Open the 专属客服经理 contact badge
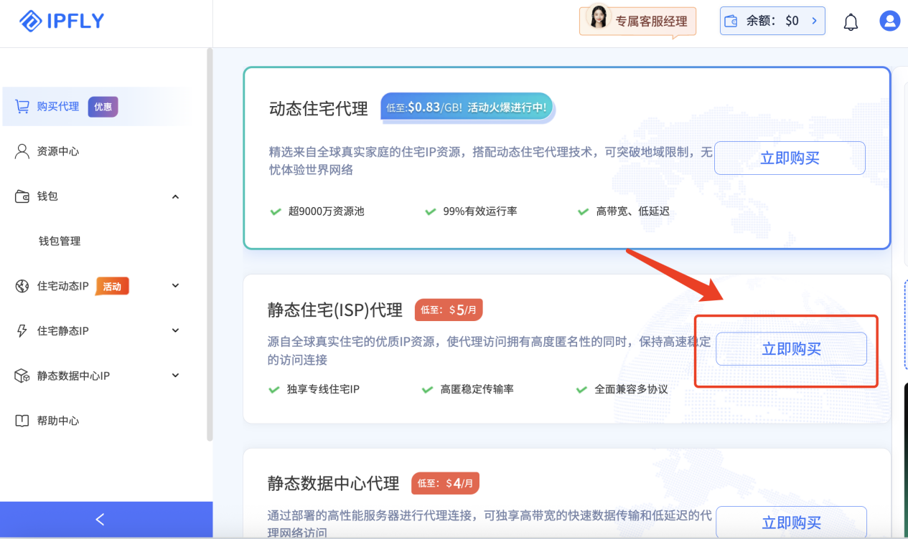Viewport: 908px width, 539px height. click(x=637, y=21)
